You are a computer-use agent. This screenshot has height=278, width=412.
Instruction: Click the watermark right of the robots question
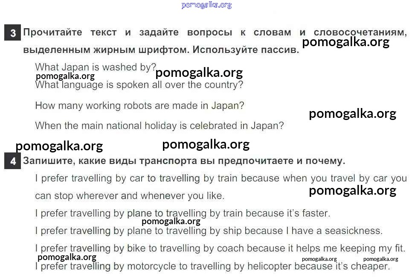pyautogui.click(x=352, y=114)
